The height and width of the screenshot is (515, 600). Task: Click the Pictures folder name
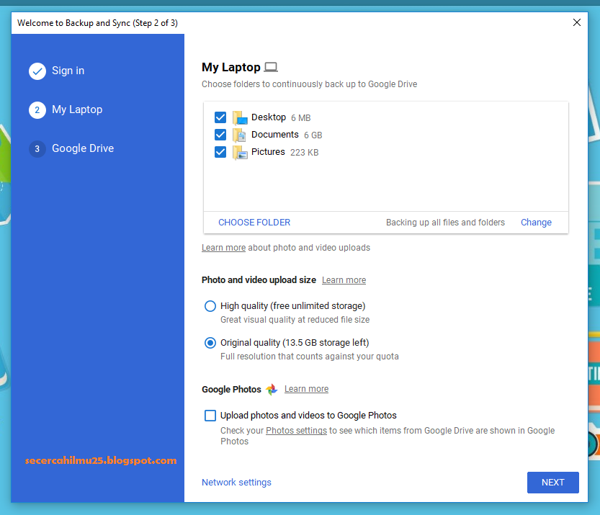tap(268, 152)
